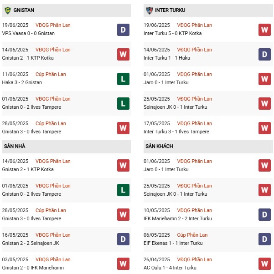274x274 pixels.
Task: Open the SÂN KHÁCH section header
Action: (x=208, y=147)
